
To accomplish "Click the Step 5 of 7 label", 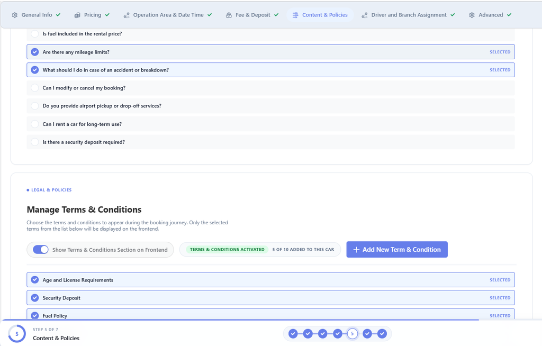I will (46, 330).
